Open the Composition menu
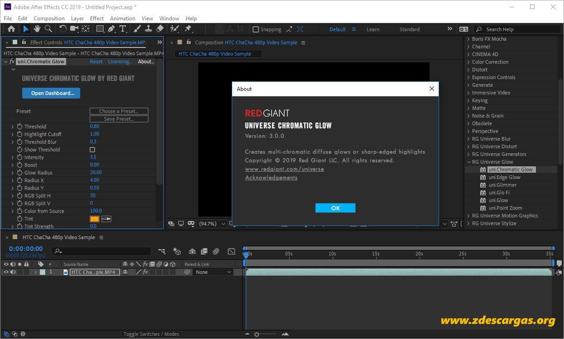 tap(49, 19)
